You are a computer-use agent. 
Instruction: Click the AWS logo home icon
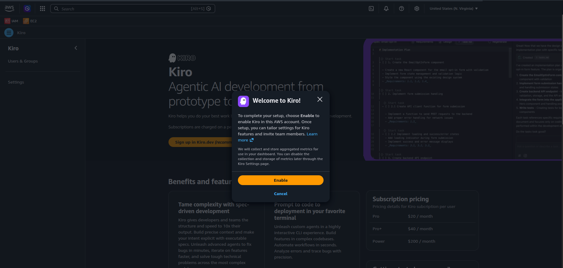coord(9,9)
